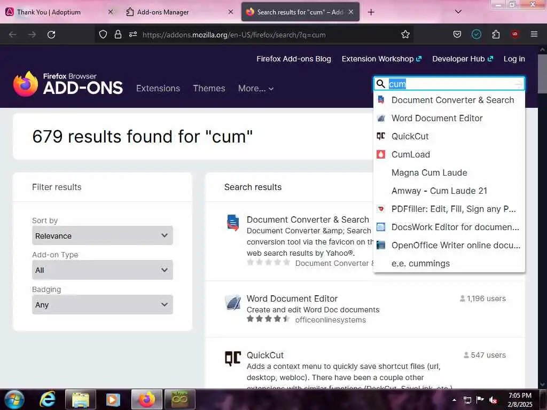
Task: Open Document Converter & Search result title
Action: 308,219
